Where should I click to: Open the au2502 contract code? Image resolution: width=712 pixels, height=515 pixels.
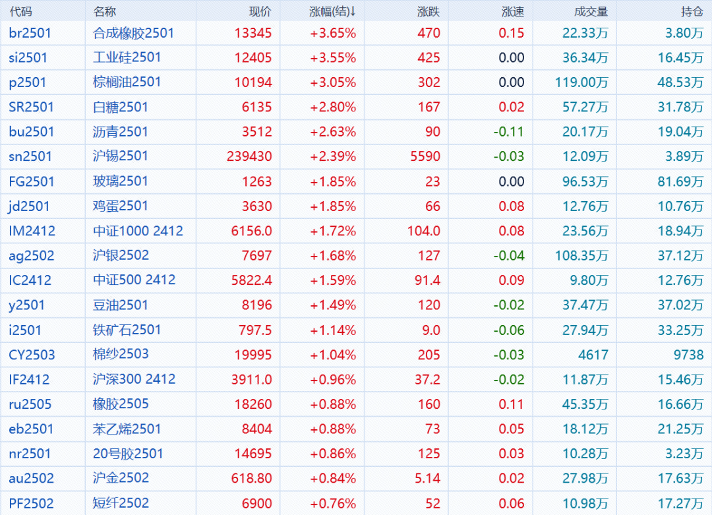31,478
